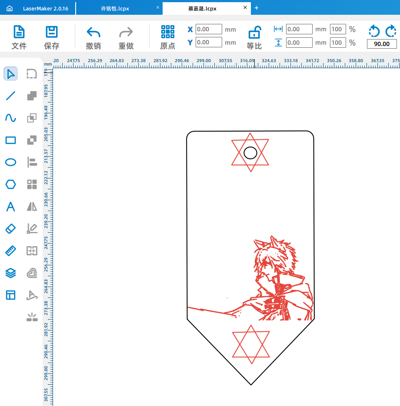Open the ruler measure tool
Image resolution: width=400 pixels, height=406 pixels.
(11, 251)
